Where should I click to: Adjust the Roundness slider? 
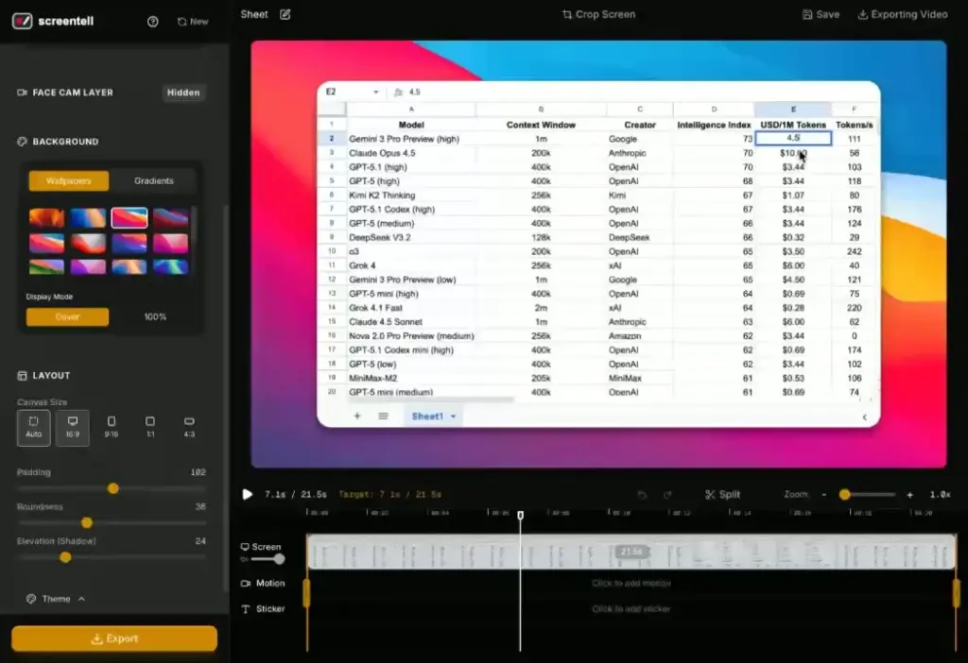(x=87, y=522)
